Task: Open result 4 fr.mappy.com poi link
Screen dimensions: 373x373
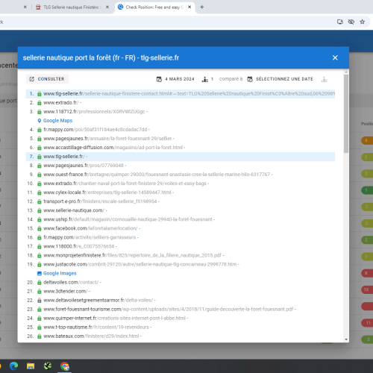Action: tap(95, 130)
